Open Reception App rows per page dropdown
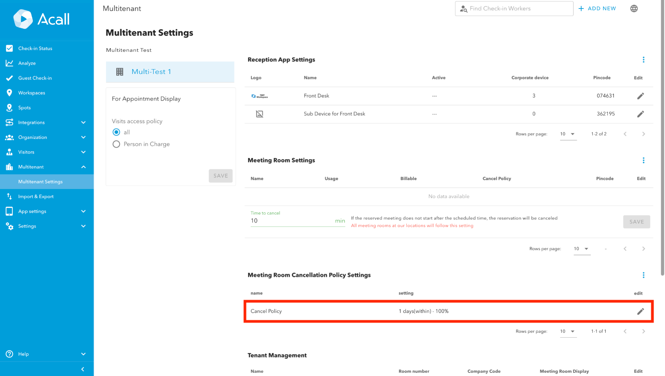The width and height of the screenshot is (665, 376). tap(568, 134)
